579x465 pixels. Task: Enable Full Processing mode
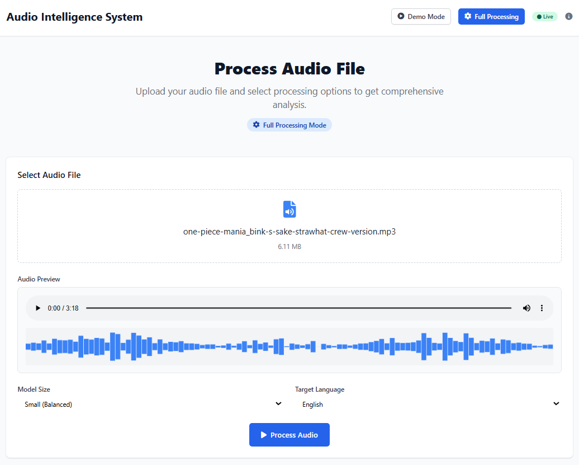(491, 17)
